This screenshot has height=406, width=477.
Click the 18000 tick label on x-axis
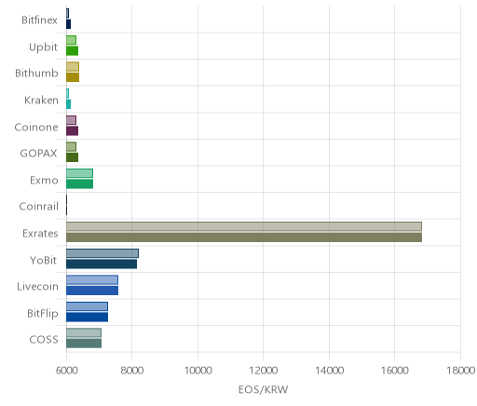tap(460, 371)
